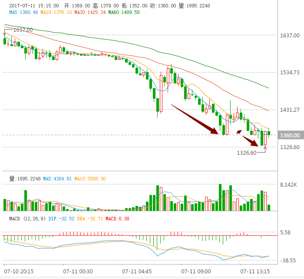Click the 1534.73 y-axis price label

click(x=290, y=73)
